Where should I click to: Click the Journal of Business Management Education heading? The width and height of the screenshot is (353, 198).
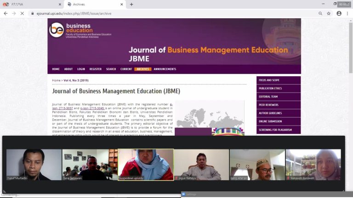(116, 91)
